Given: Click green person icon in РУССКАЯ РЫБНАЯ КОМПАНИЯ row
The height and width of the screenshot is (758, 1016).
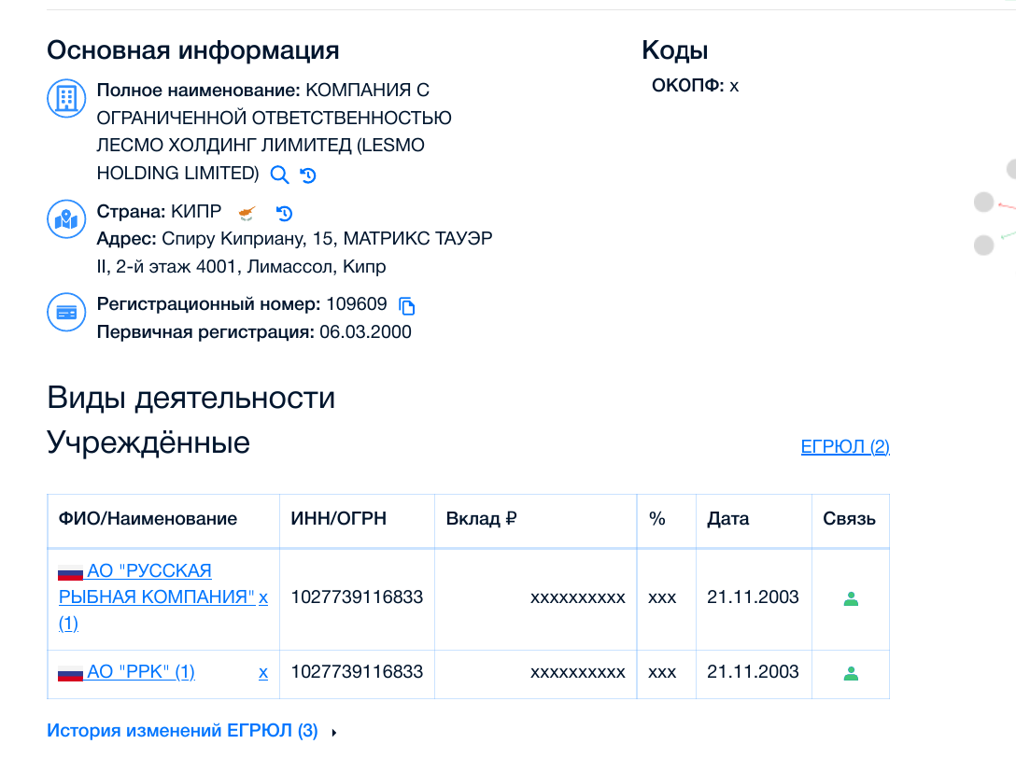Looking at the screenshot, I should pyautogui.click(x=850, y=598).
